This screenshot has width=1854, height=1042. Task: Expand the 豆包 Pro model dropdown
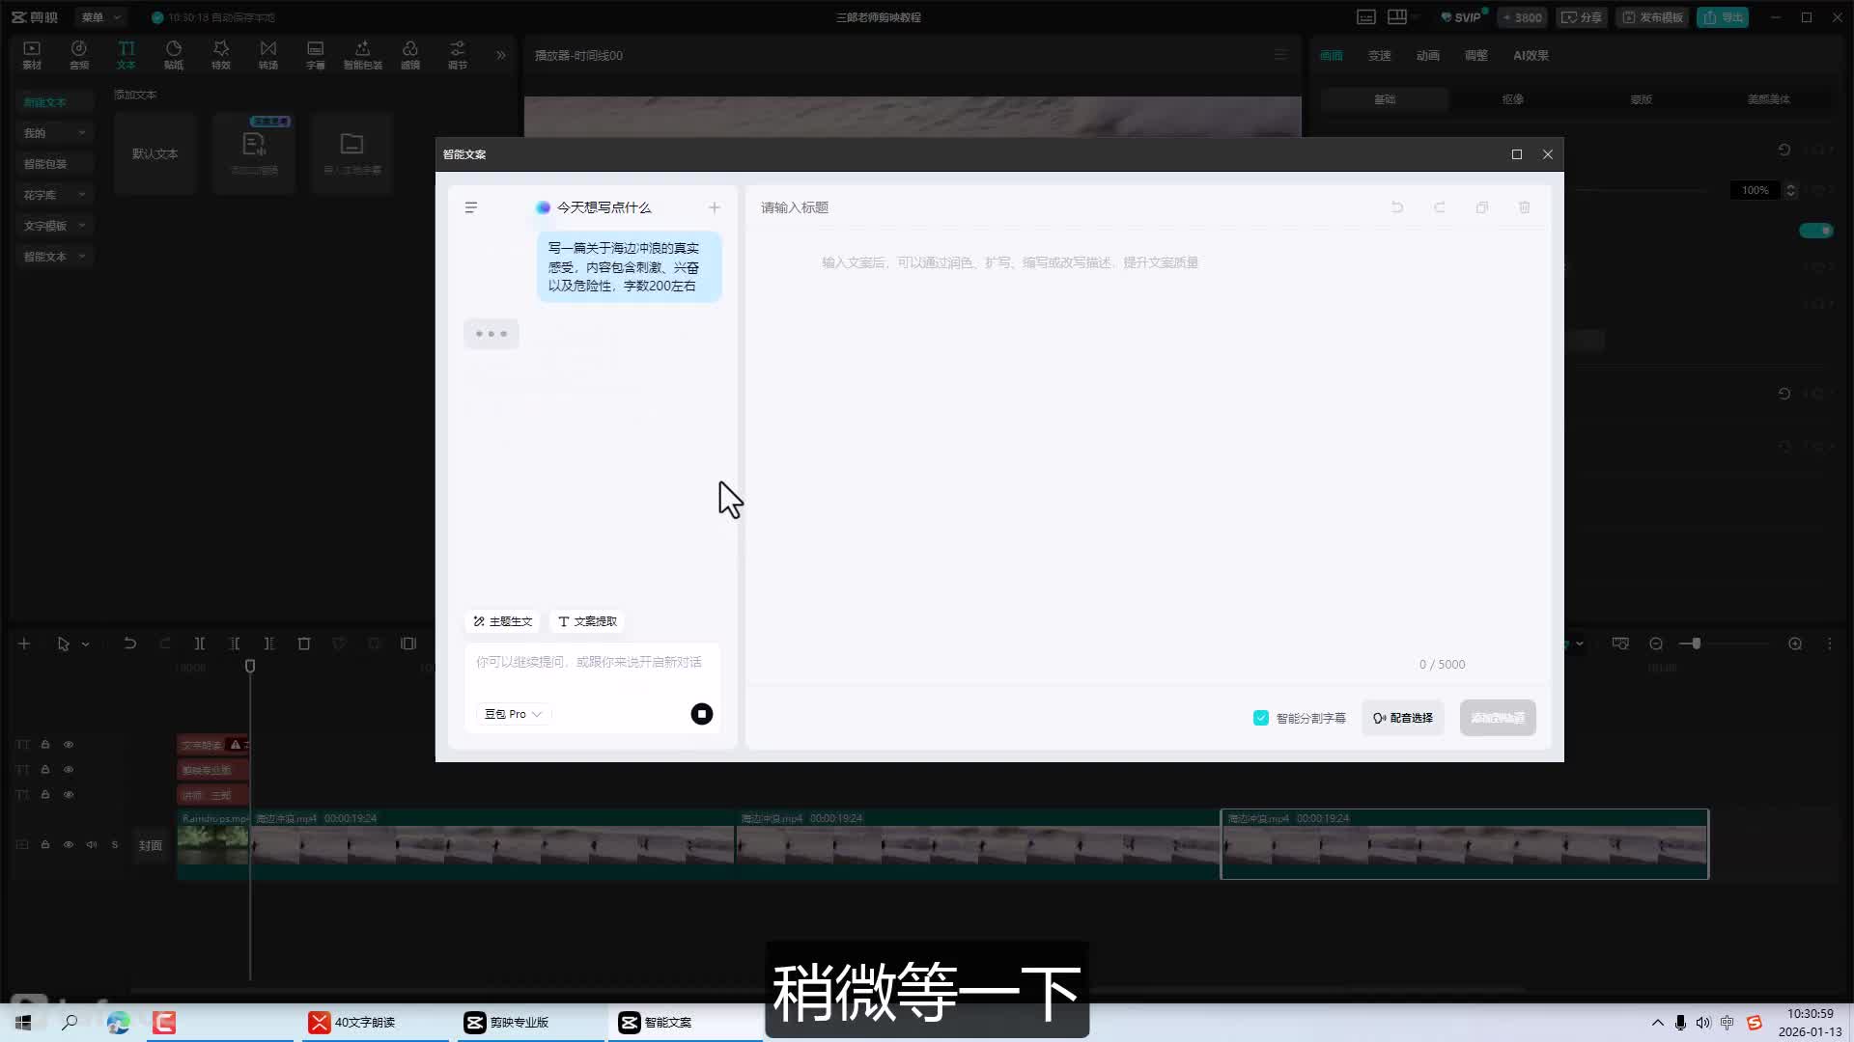[x=514, y=714]
